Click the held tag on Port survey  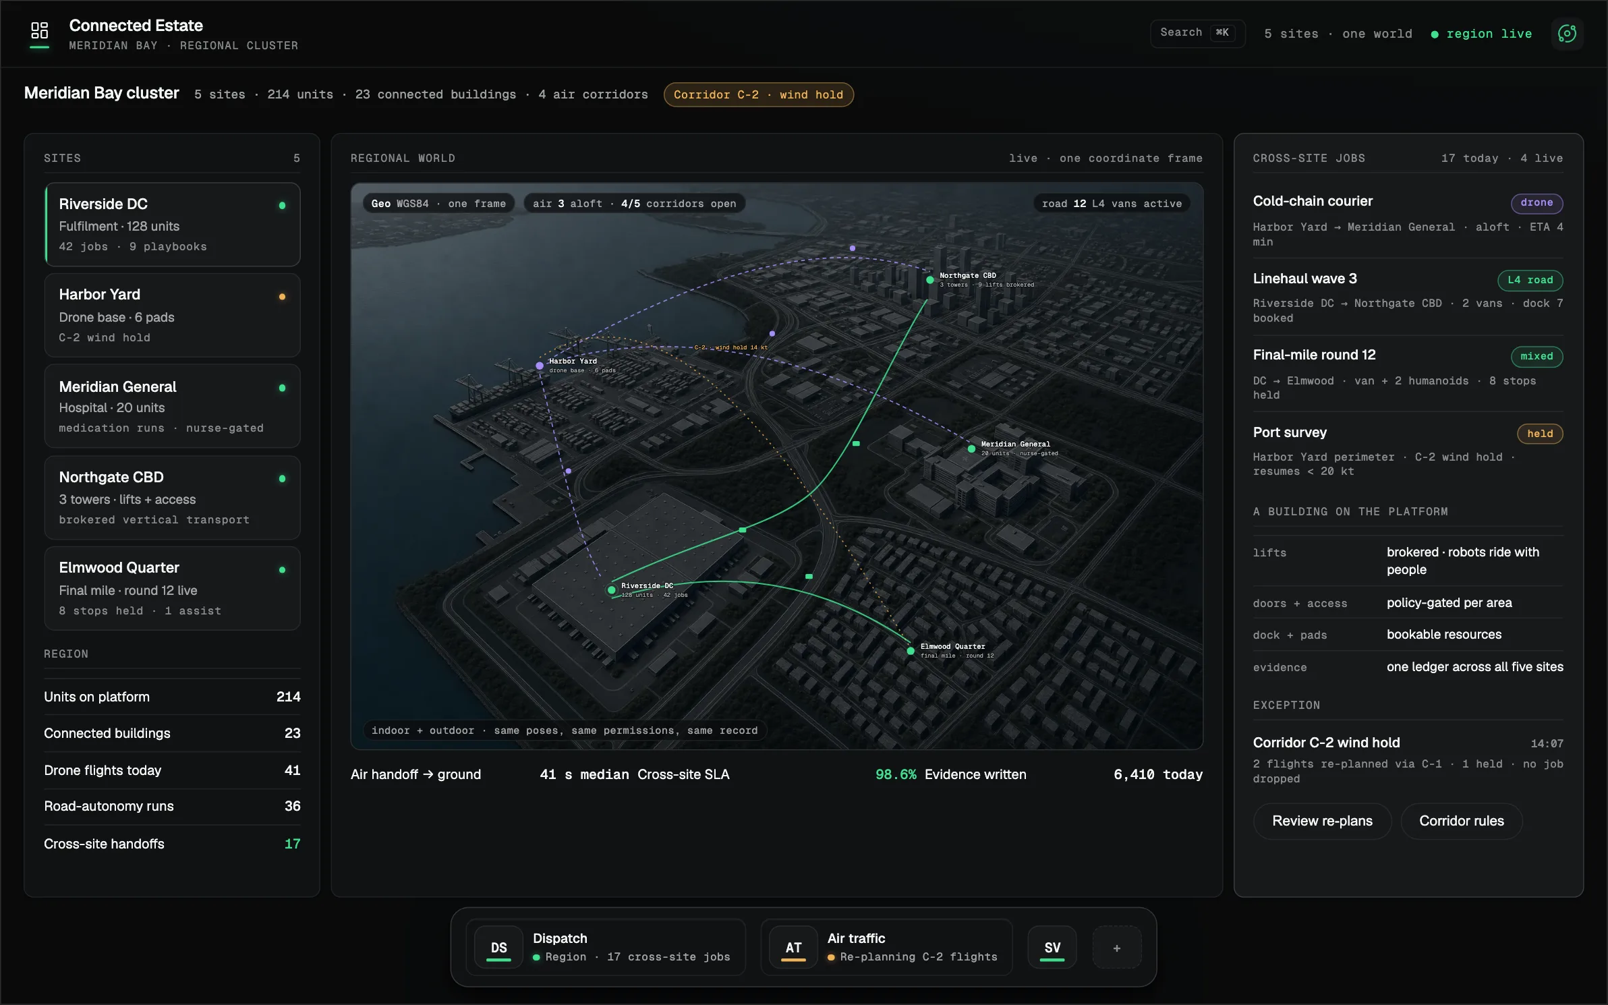click(x=1540, y=434)
